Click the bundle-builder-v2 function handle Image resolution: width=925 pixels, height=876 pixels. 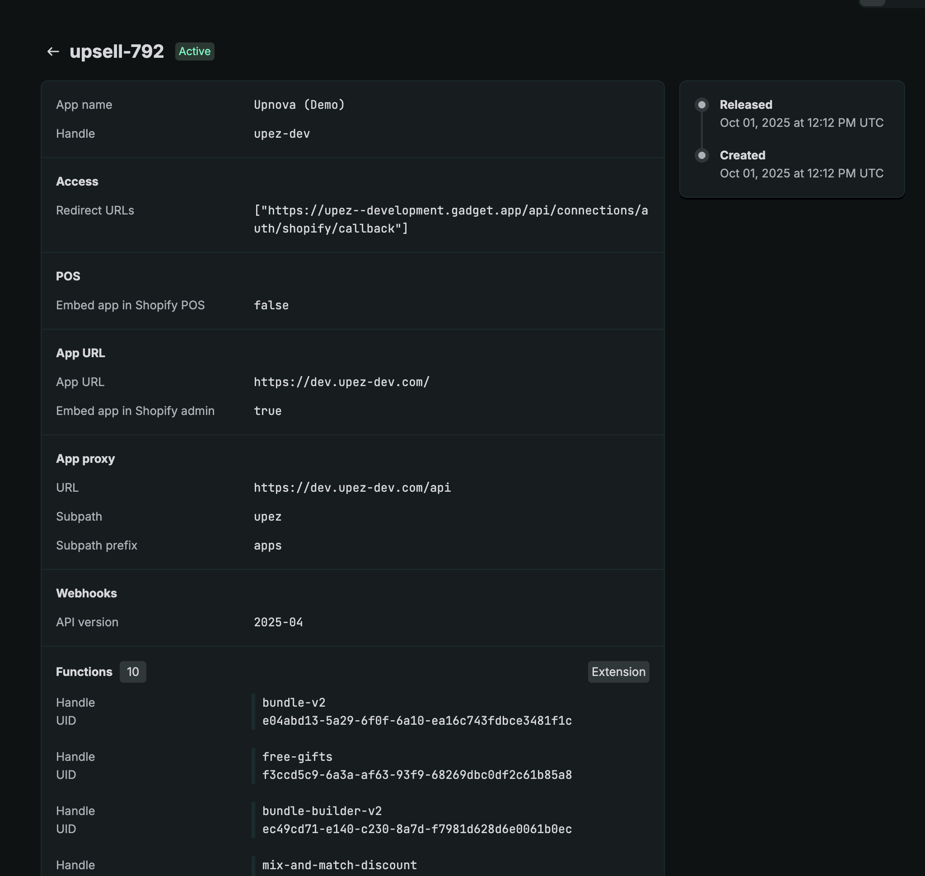click(322, 811)
